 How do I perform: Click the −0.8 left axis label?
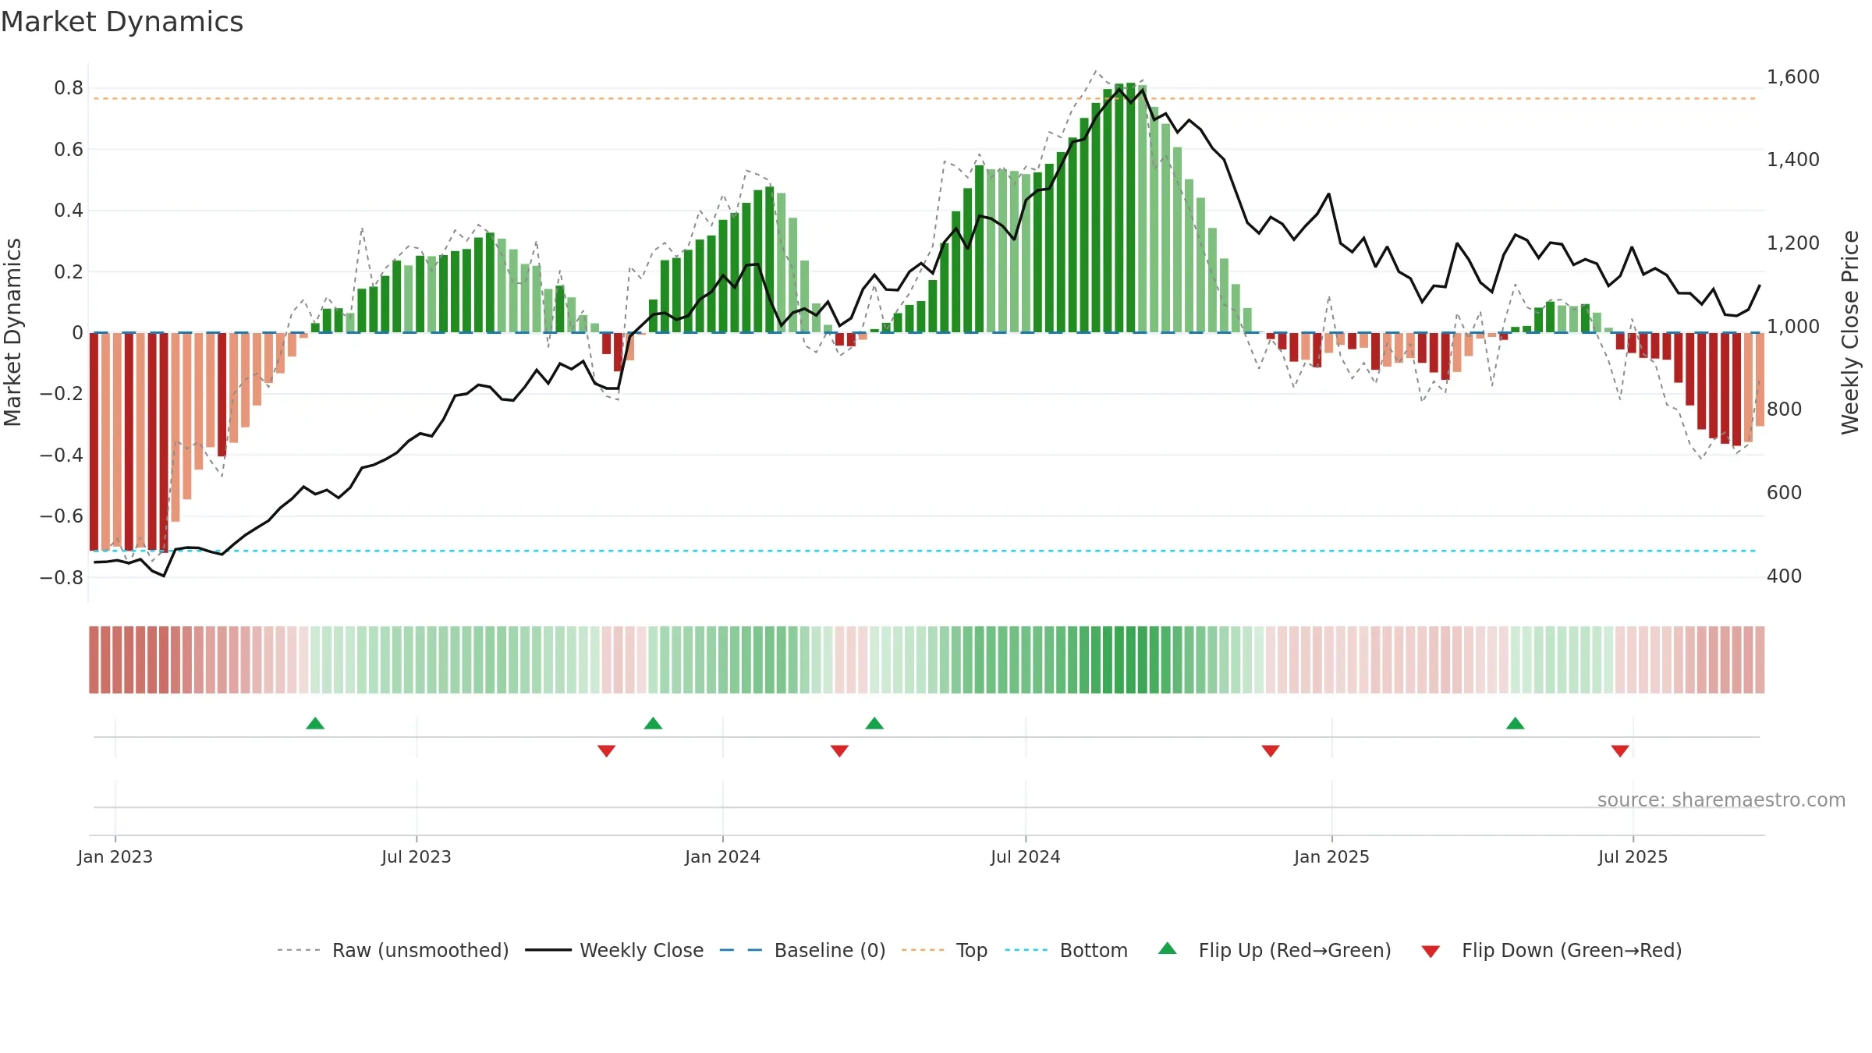(x=62, y=577)
